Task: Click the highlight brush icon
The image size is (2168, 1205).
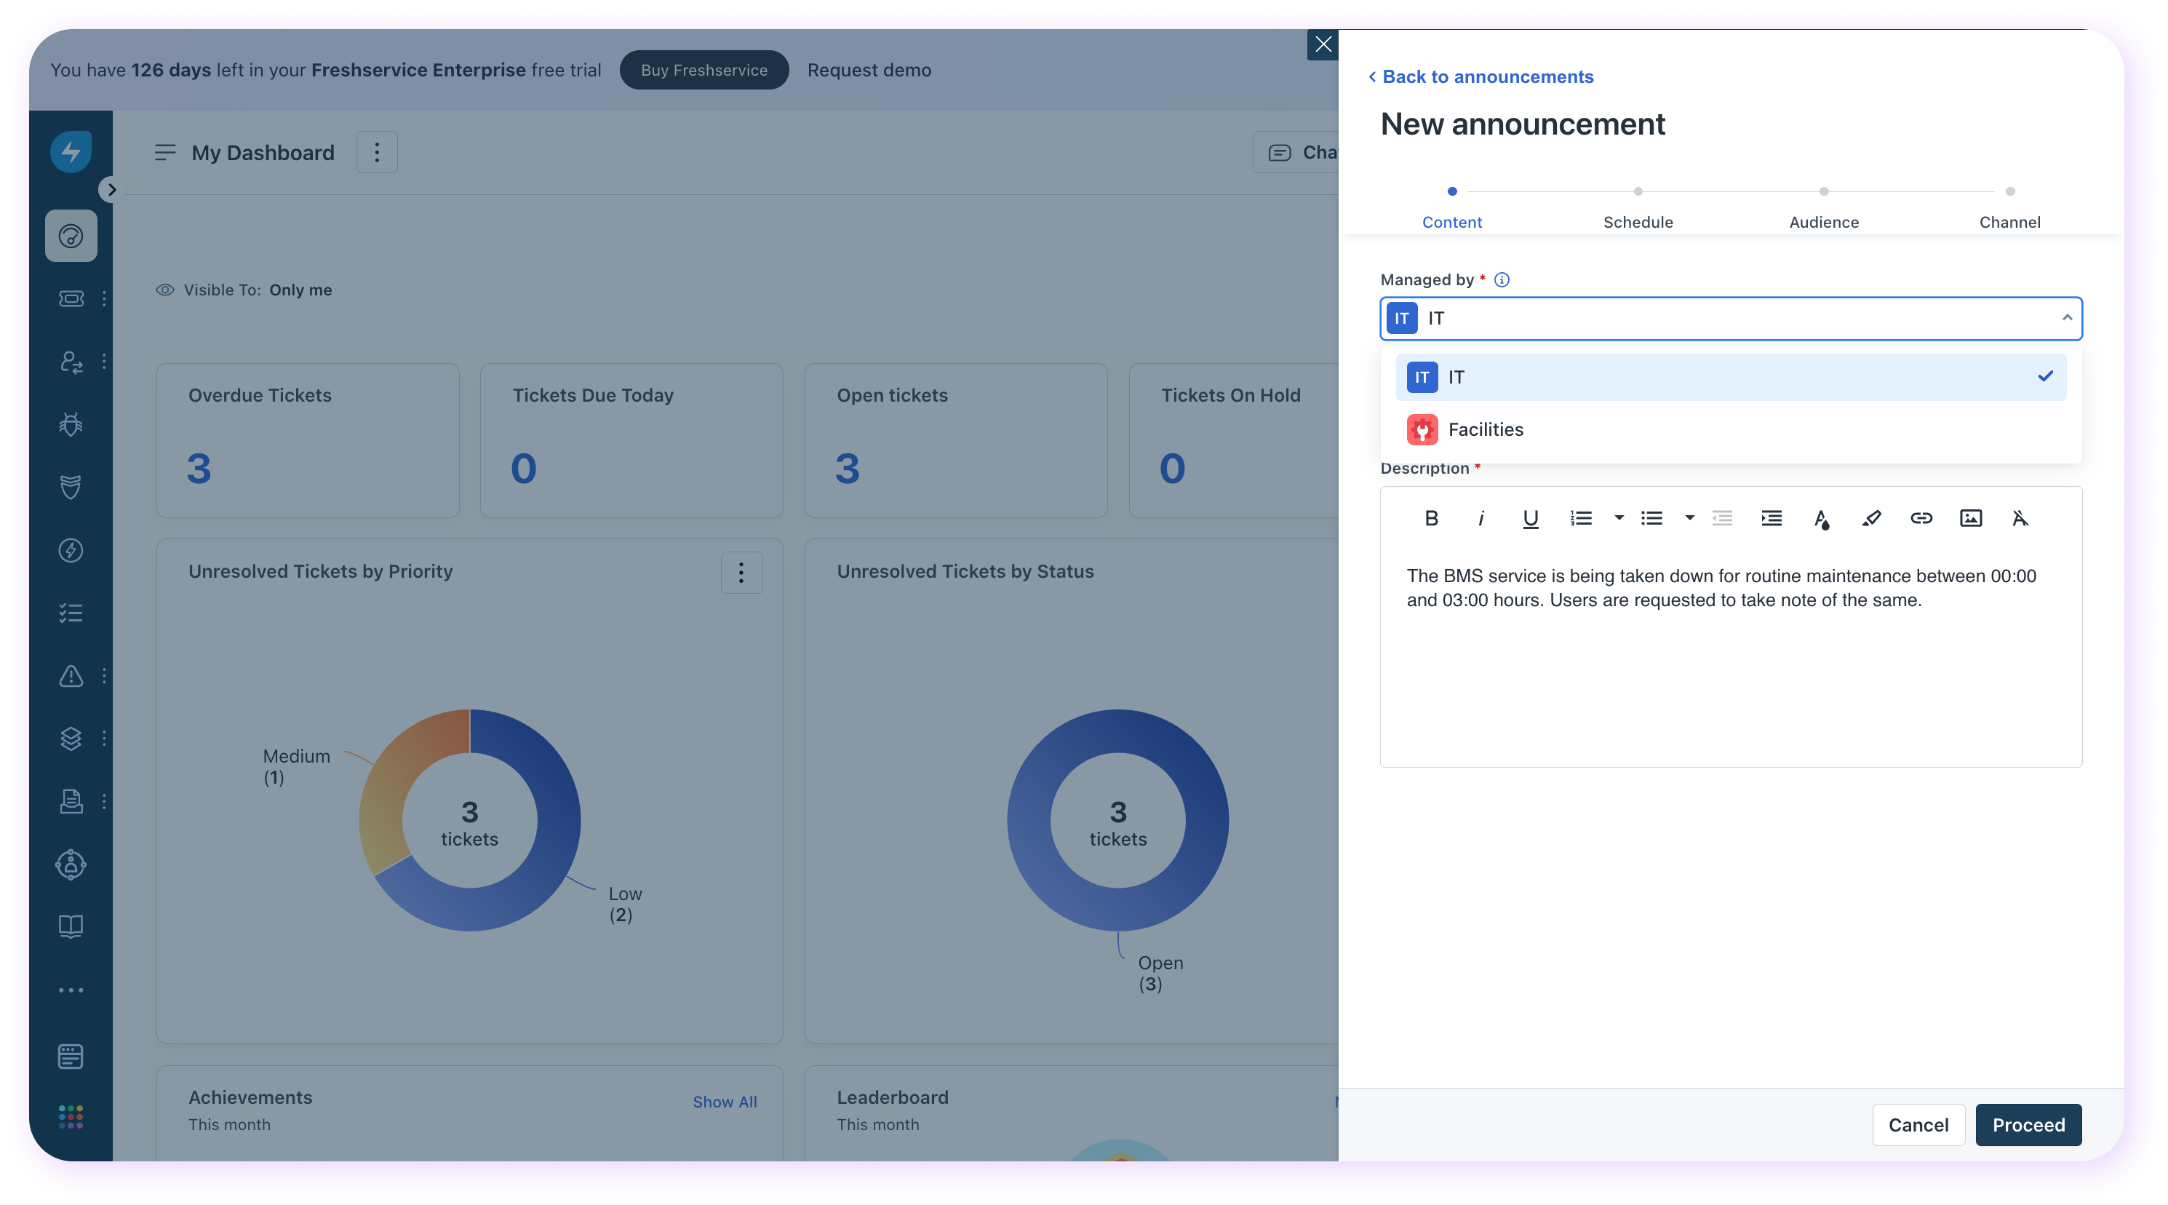Action: click(x=1871, y=518)
